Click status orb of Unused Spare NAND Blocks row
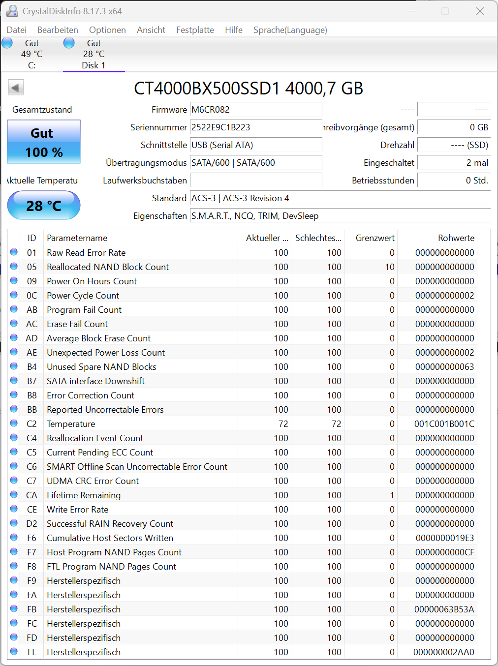The image size is (498, 666). point(14,366)
